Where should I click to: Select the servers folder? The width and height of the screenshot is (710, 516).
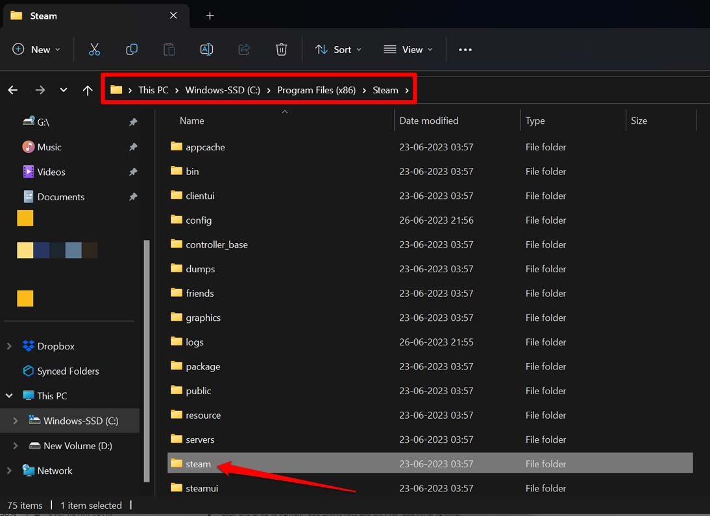coord(430,440)
